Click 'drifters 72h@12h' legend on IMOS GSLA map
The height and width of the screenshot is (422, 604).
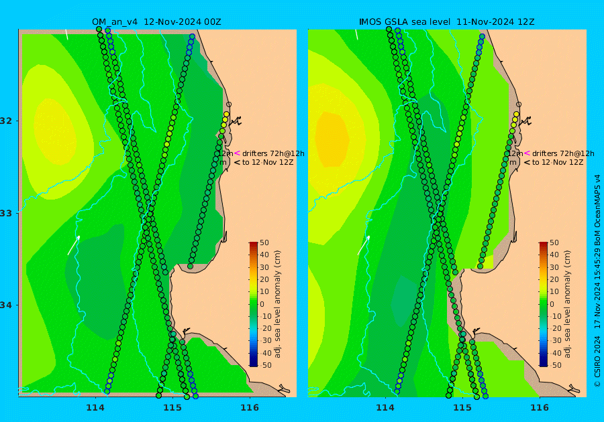[563, 153]
